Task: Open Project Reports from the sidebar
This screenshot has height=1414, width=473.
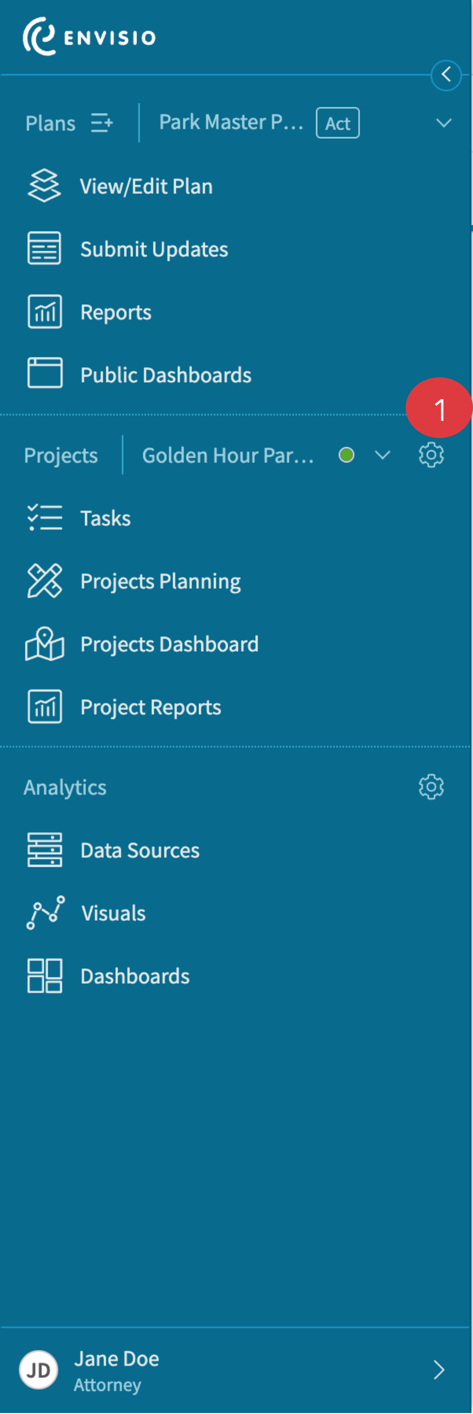Action: click(x=44, y=707)
